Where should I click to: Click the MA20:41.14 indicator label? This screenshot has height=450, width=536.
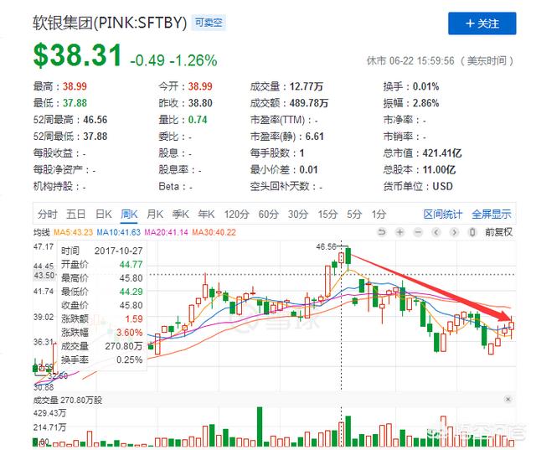[166, 232]
